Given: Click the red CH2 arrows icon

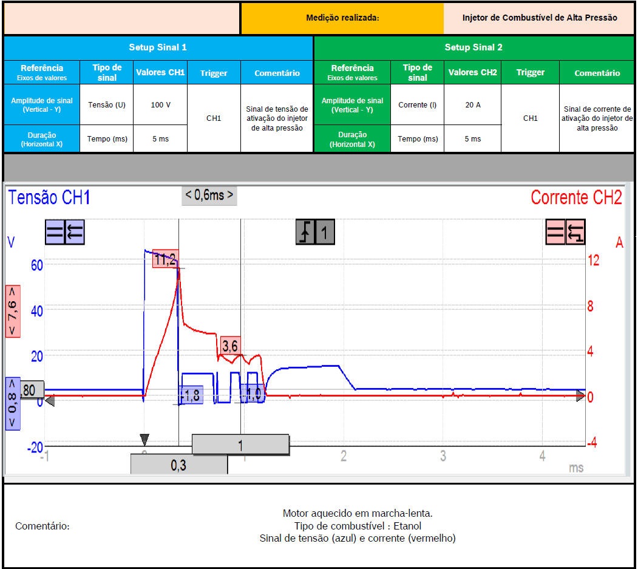Looking at the screenshot, I should (575, 232).
